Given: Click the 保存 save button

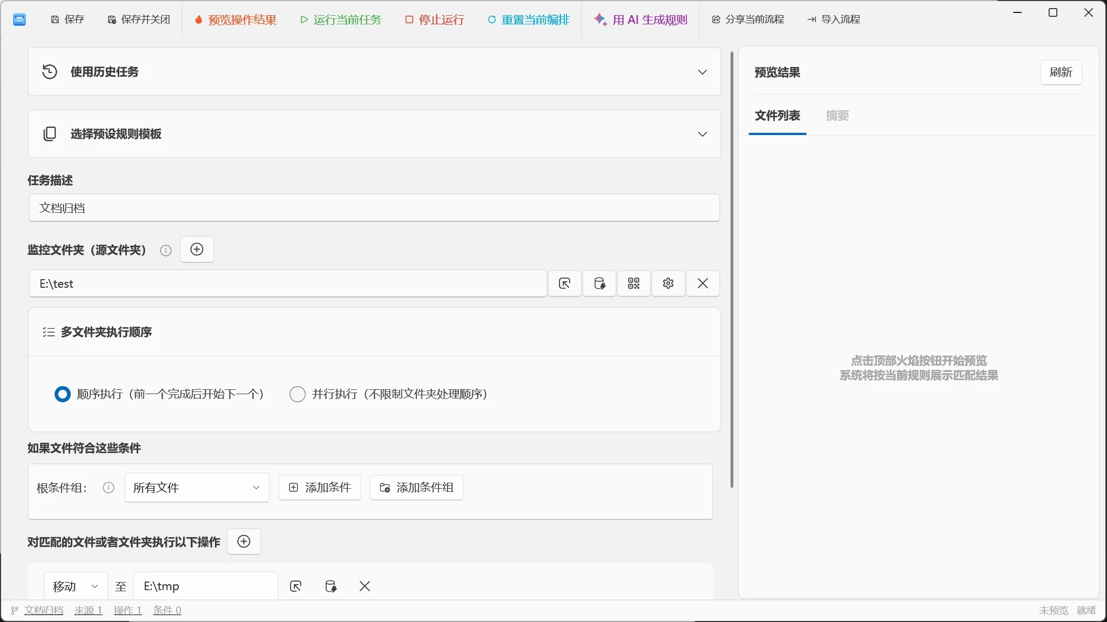Looking at the screenshot, I should (x=67, y=19).
